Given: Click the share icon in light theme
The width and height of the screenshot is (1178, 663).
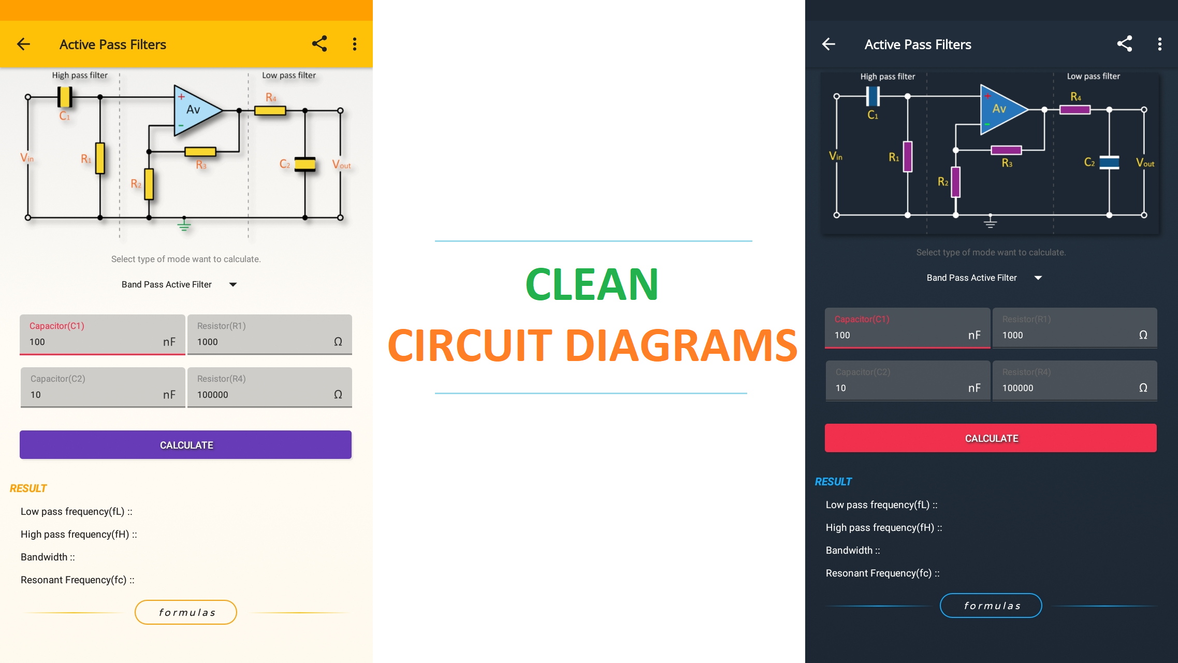Looking at the screenshot, I should (x=319, y=43).
